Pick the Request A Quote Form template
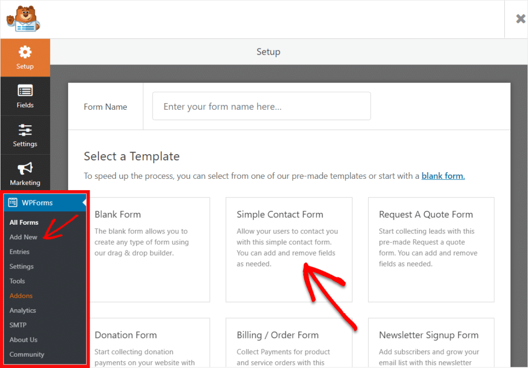 (x=431, y=249)
